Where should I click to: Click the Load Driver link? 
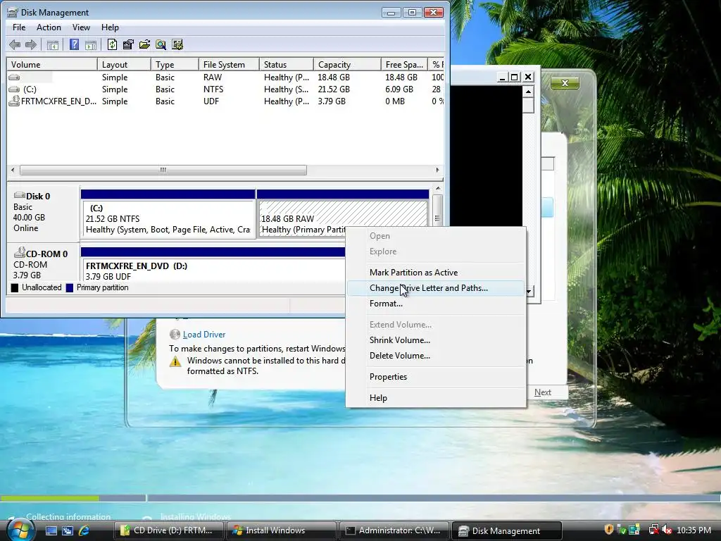[204, 335]
